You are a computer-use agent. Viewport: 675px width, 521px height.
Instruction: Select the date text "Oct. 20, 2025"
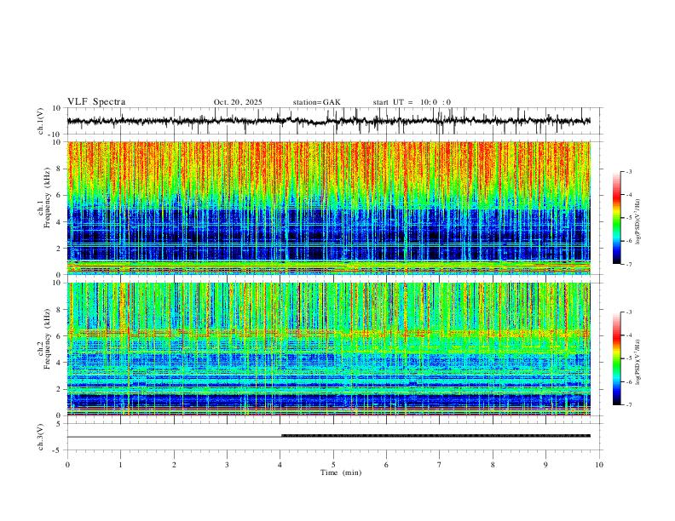tap(238, 102)
